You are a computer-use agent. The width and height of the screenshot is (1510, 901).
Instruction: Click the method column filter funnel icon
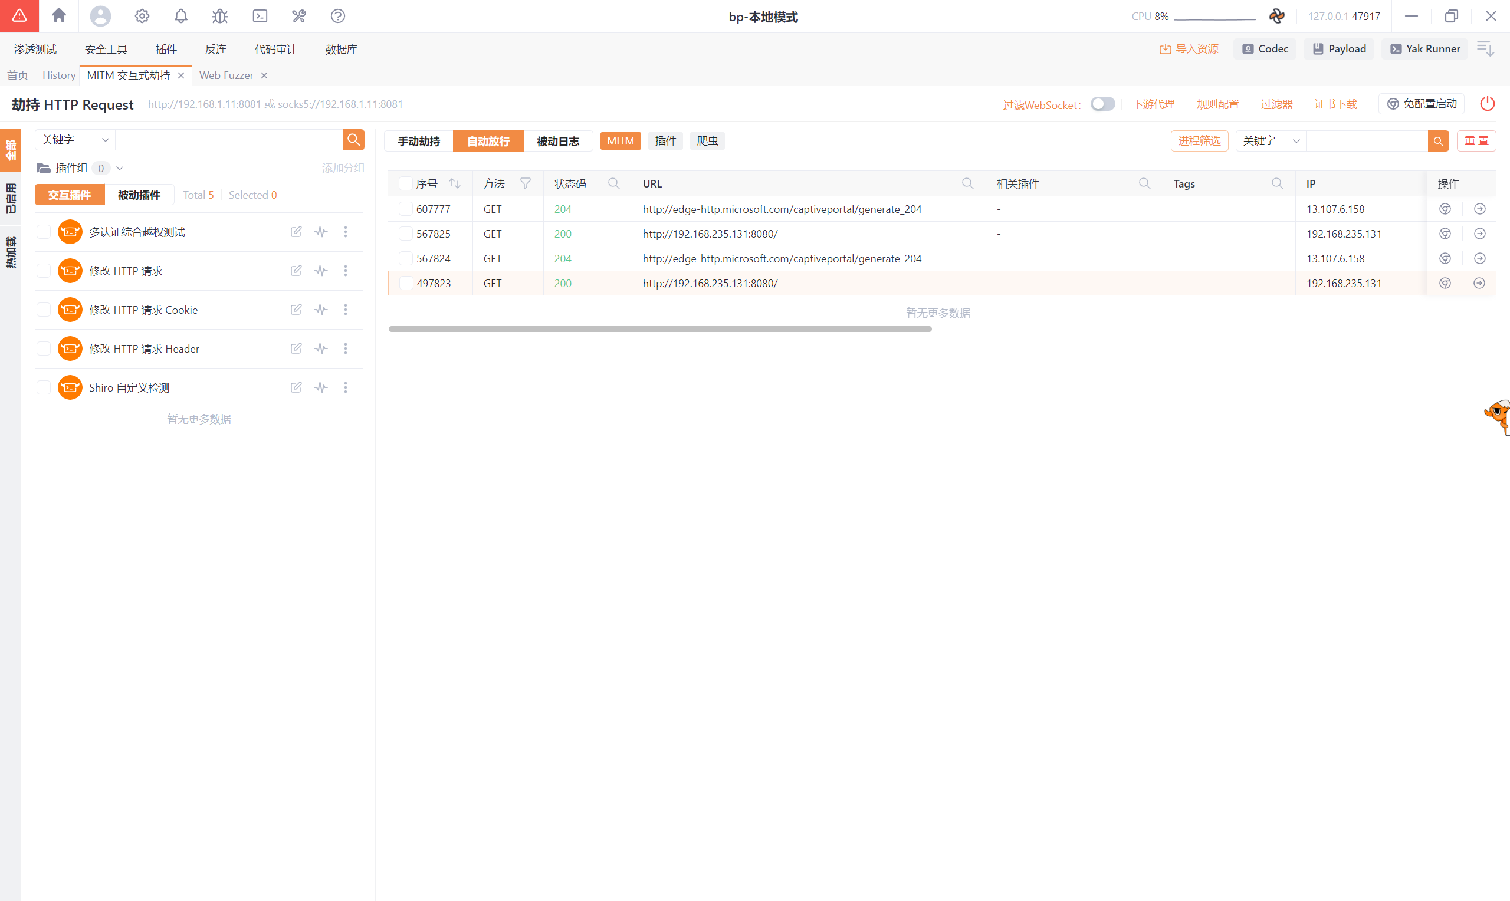click(x=525, y=183)
